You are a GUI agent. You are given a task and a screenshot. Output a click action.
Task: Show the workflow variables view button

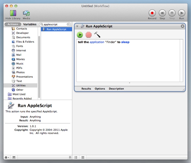(x=83, y=157)
